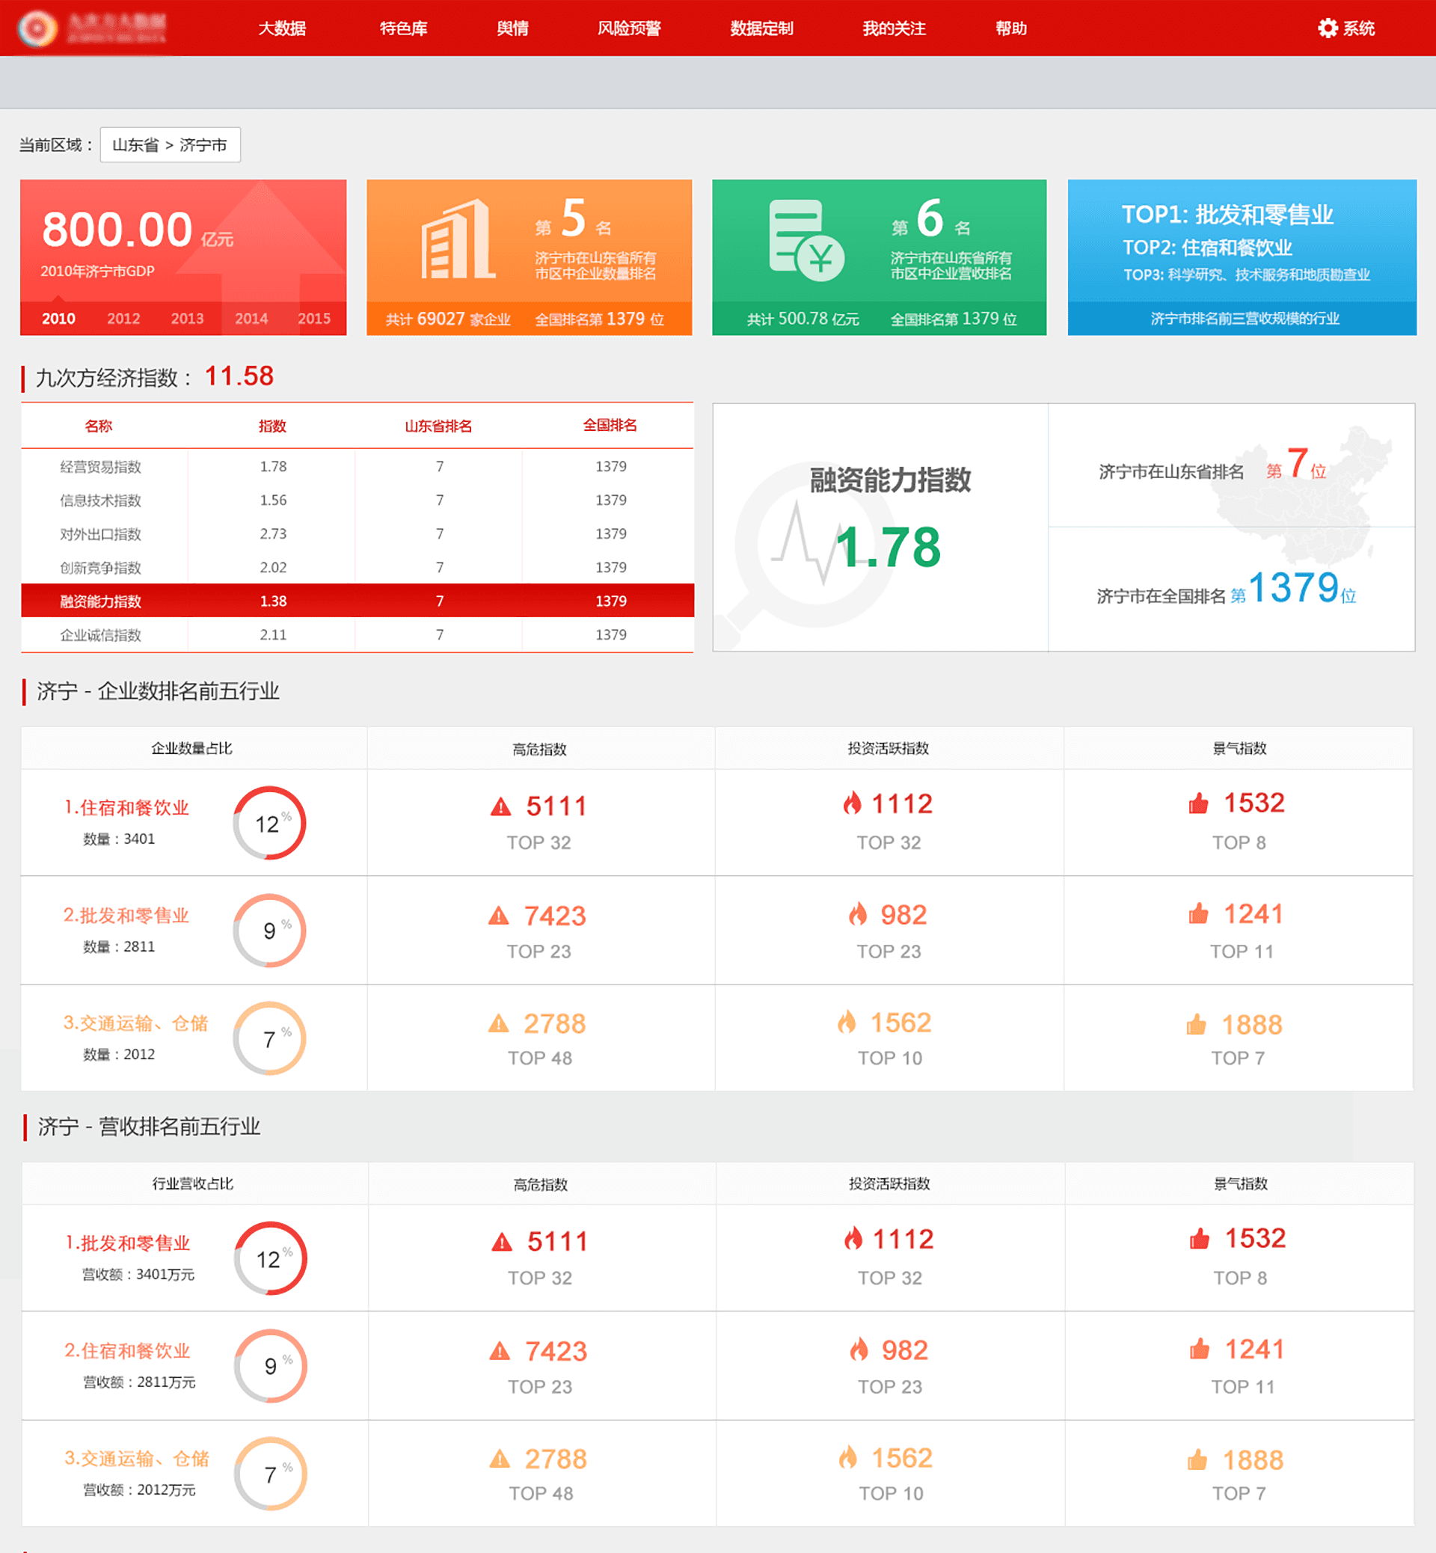The image size is (1436, 1553).
Task: Open the 山东省 > 济宁市 region selector
Action: coord(171,145)
